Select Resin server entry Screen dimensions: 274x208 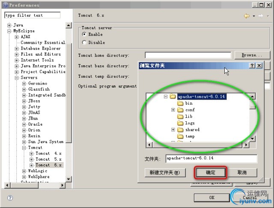point(34,136)
